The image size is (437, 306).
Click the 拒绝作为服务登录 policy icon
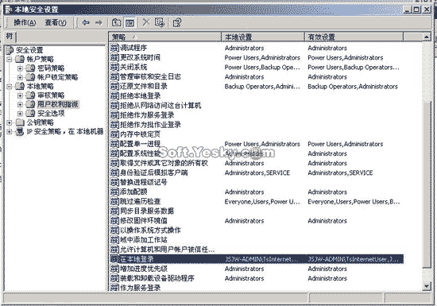click(x=115, y=114)
